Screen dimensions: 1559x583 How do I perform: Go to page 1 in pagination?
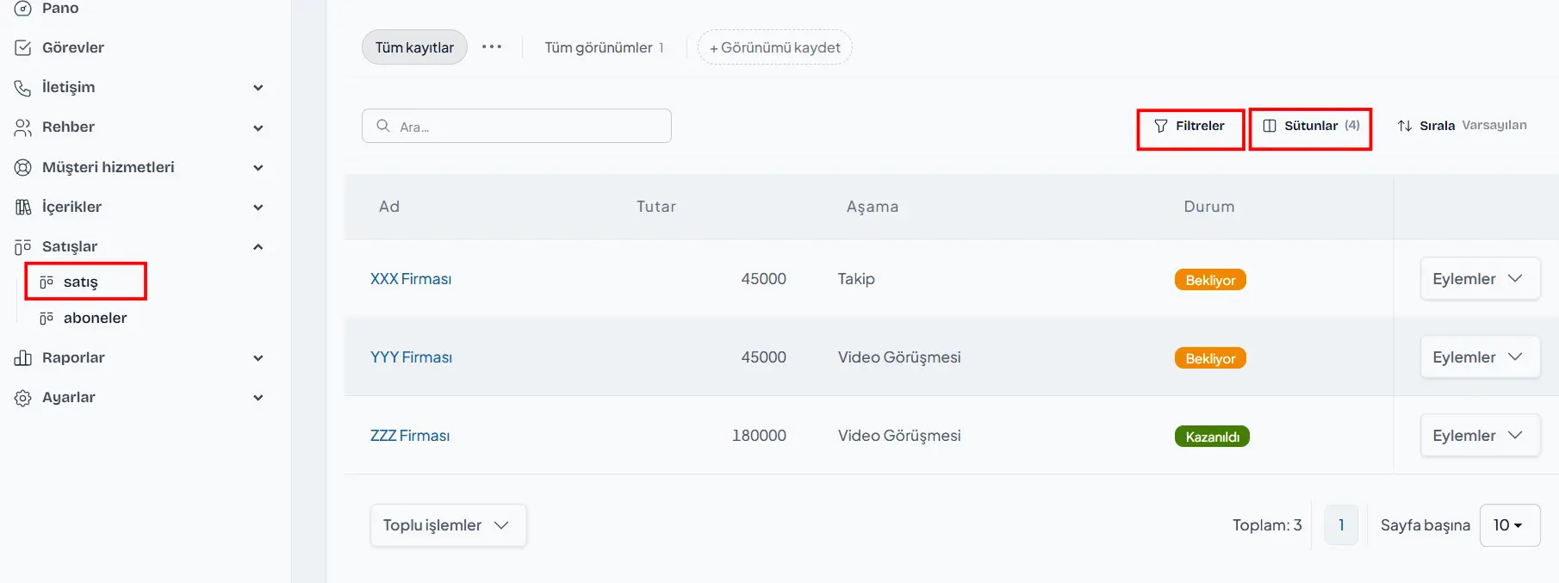(x=1341, y=525)
